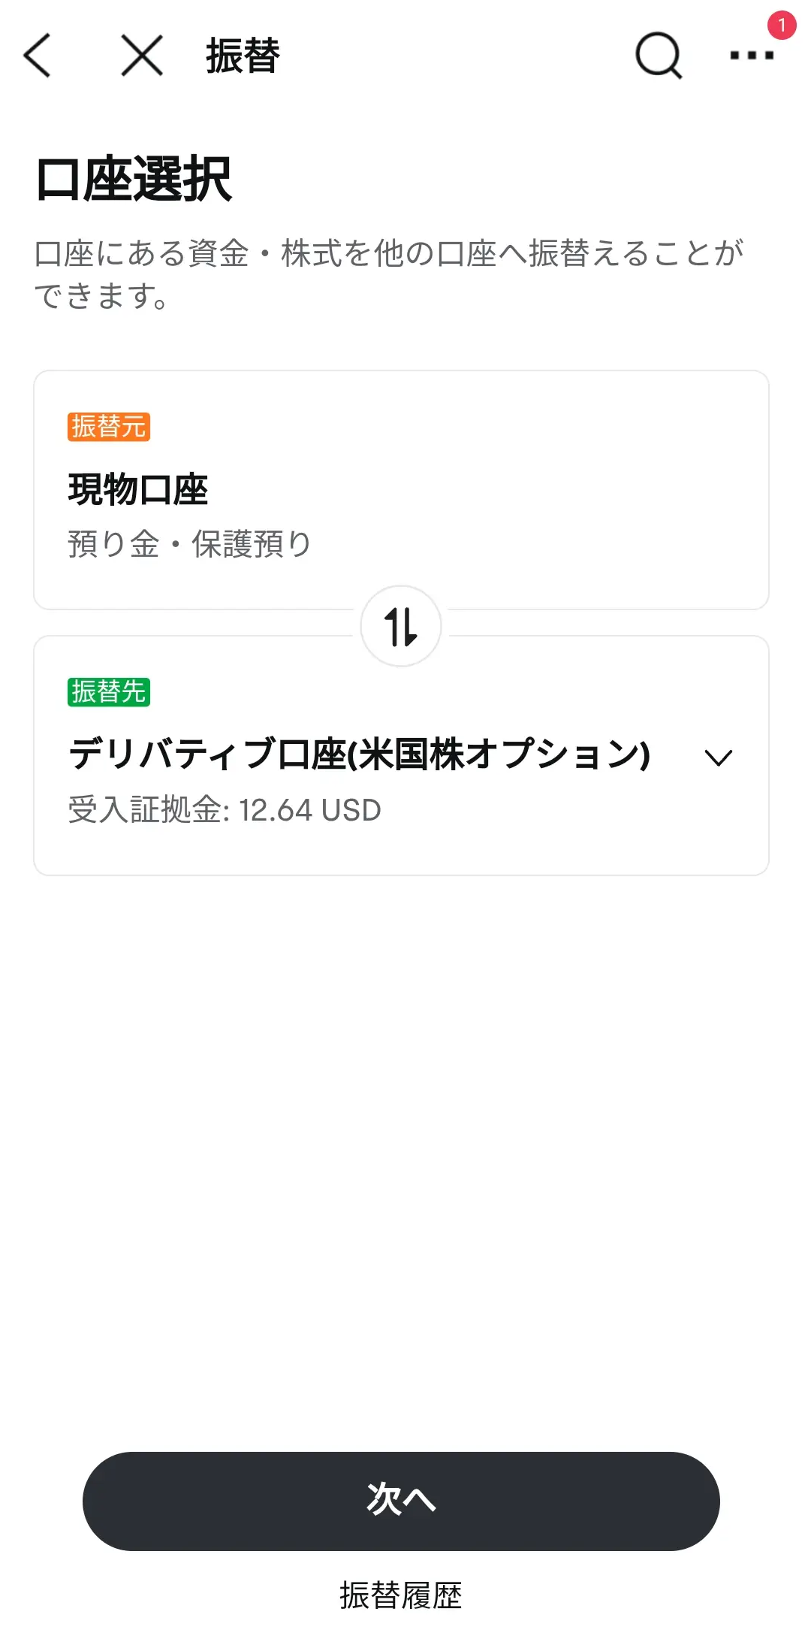Open search with the magnifier icon

click(658, 55)
